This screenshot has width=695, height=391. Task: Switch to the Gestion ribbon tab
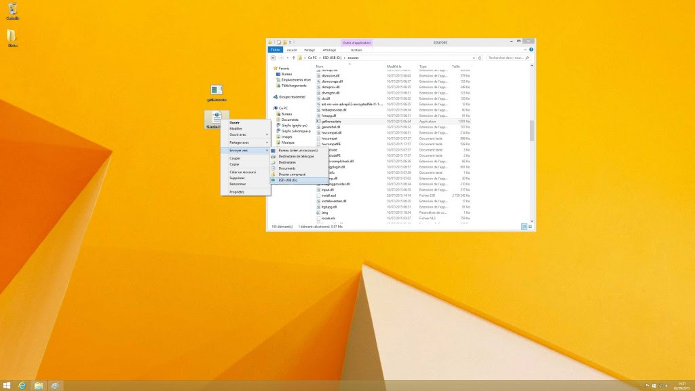point(356,50)
